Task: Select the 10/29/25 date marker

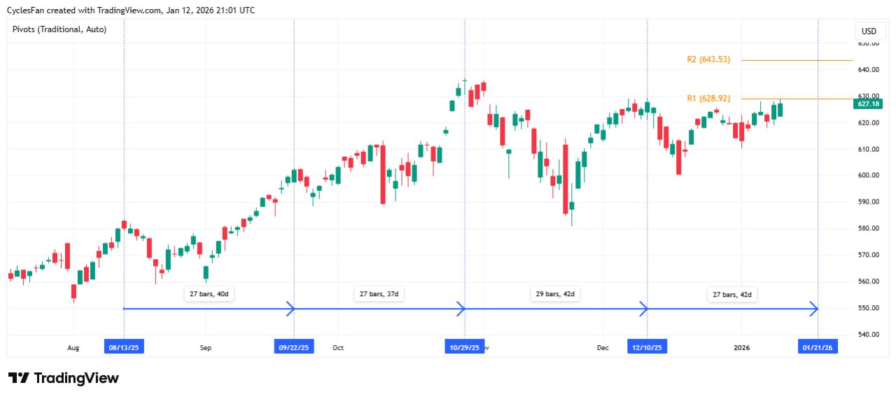Action: (464, 347)
